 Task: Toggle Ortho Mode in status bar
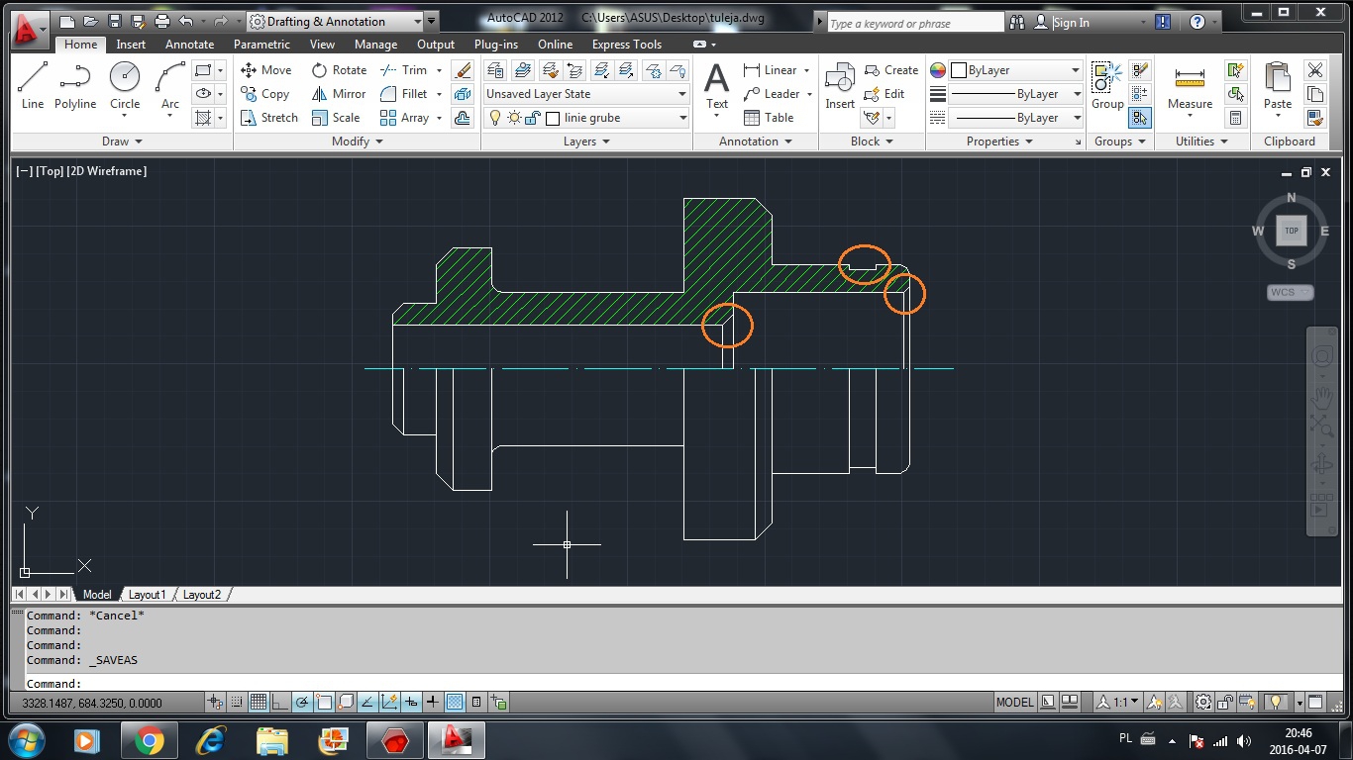point(279,703)
